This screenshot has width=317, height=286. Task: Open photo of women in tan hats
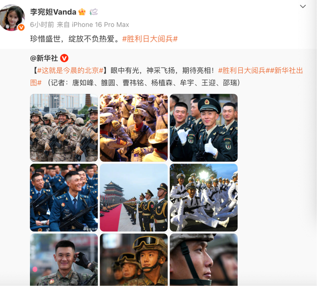coord(134,128)
